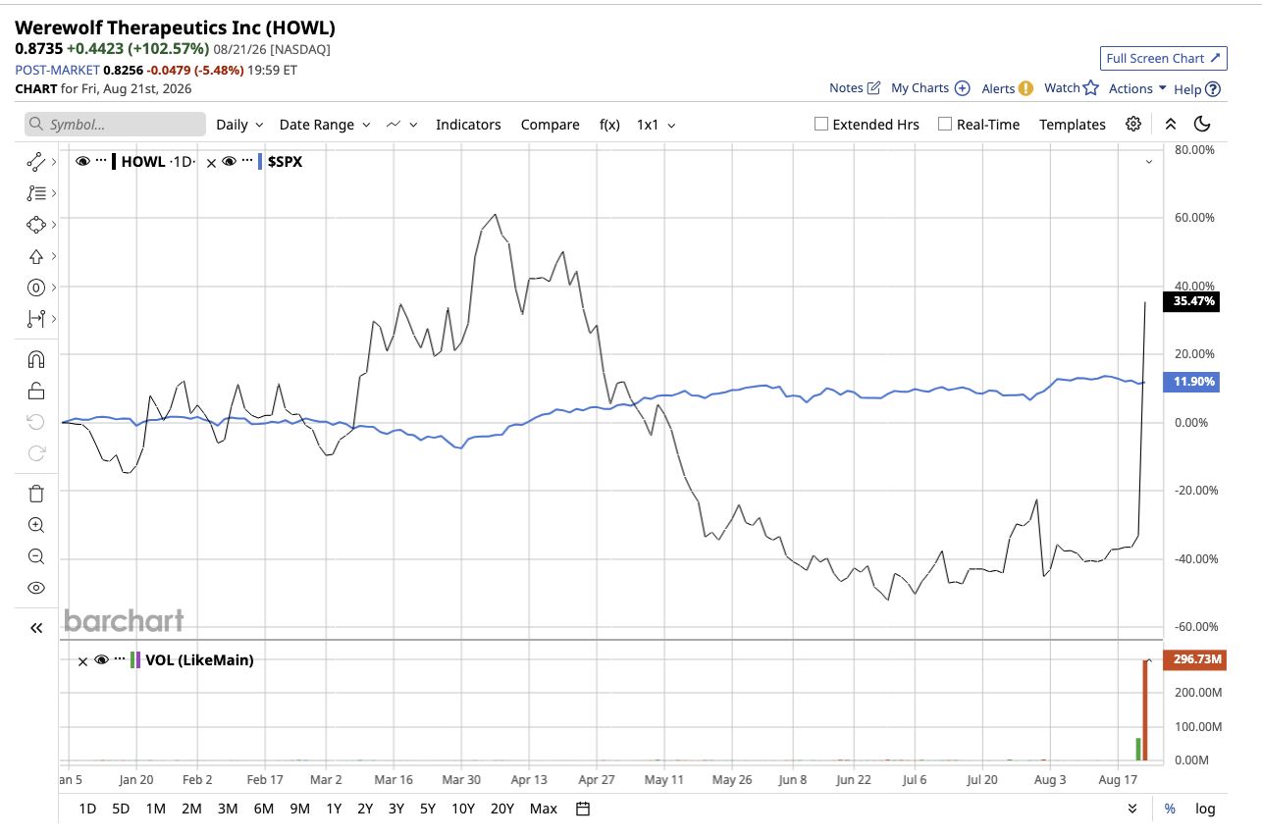Open the line chart type dropdown
Image resolution: width=1262 pixels, height=838 pixels.
402,125
